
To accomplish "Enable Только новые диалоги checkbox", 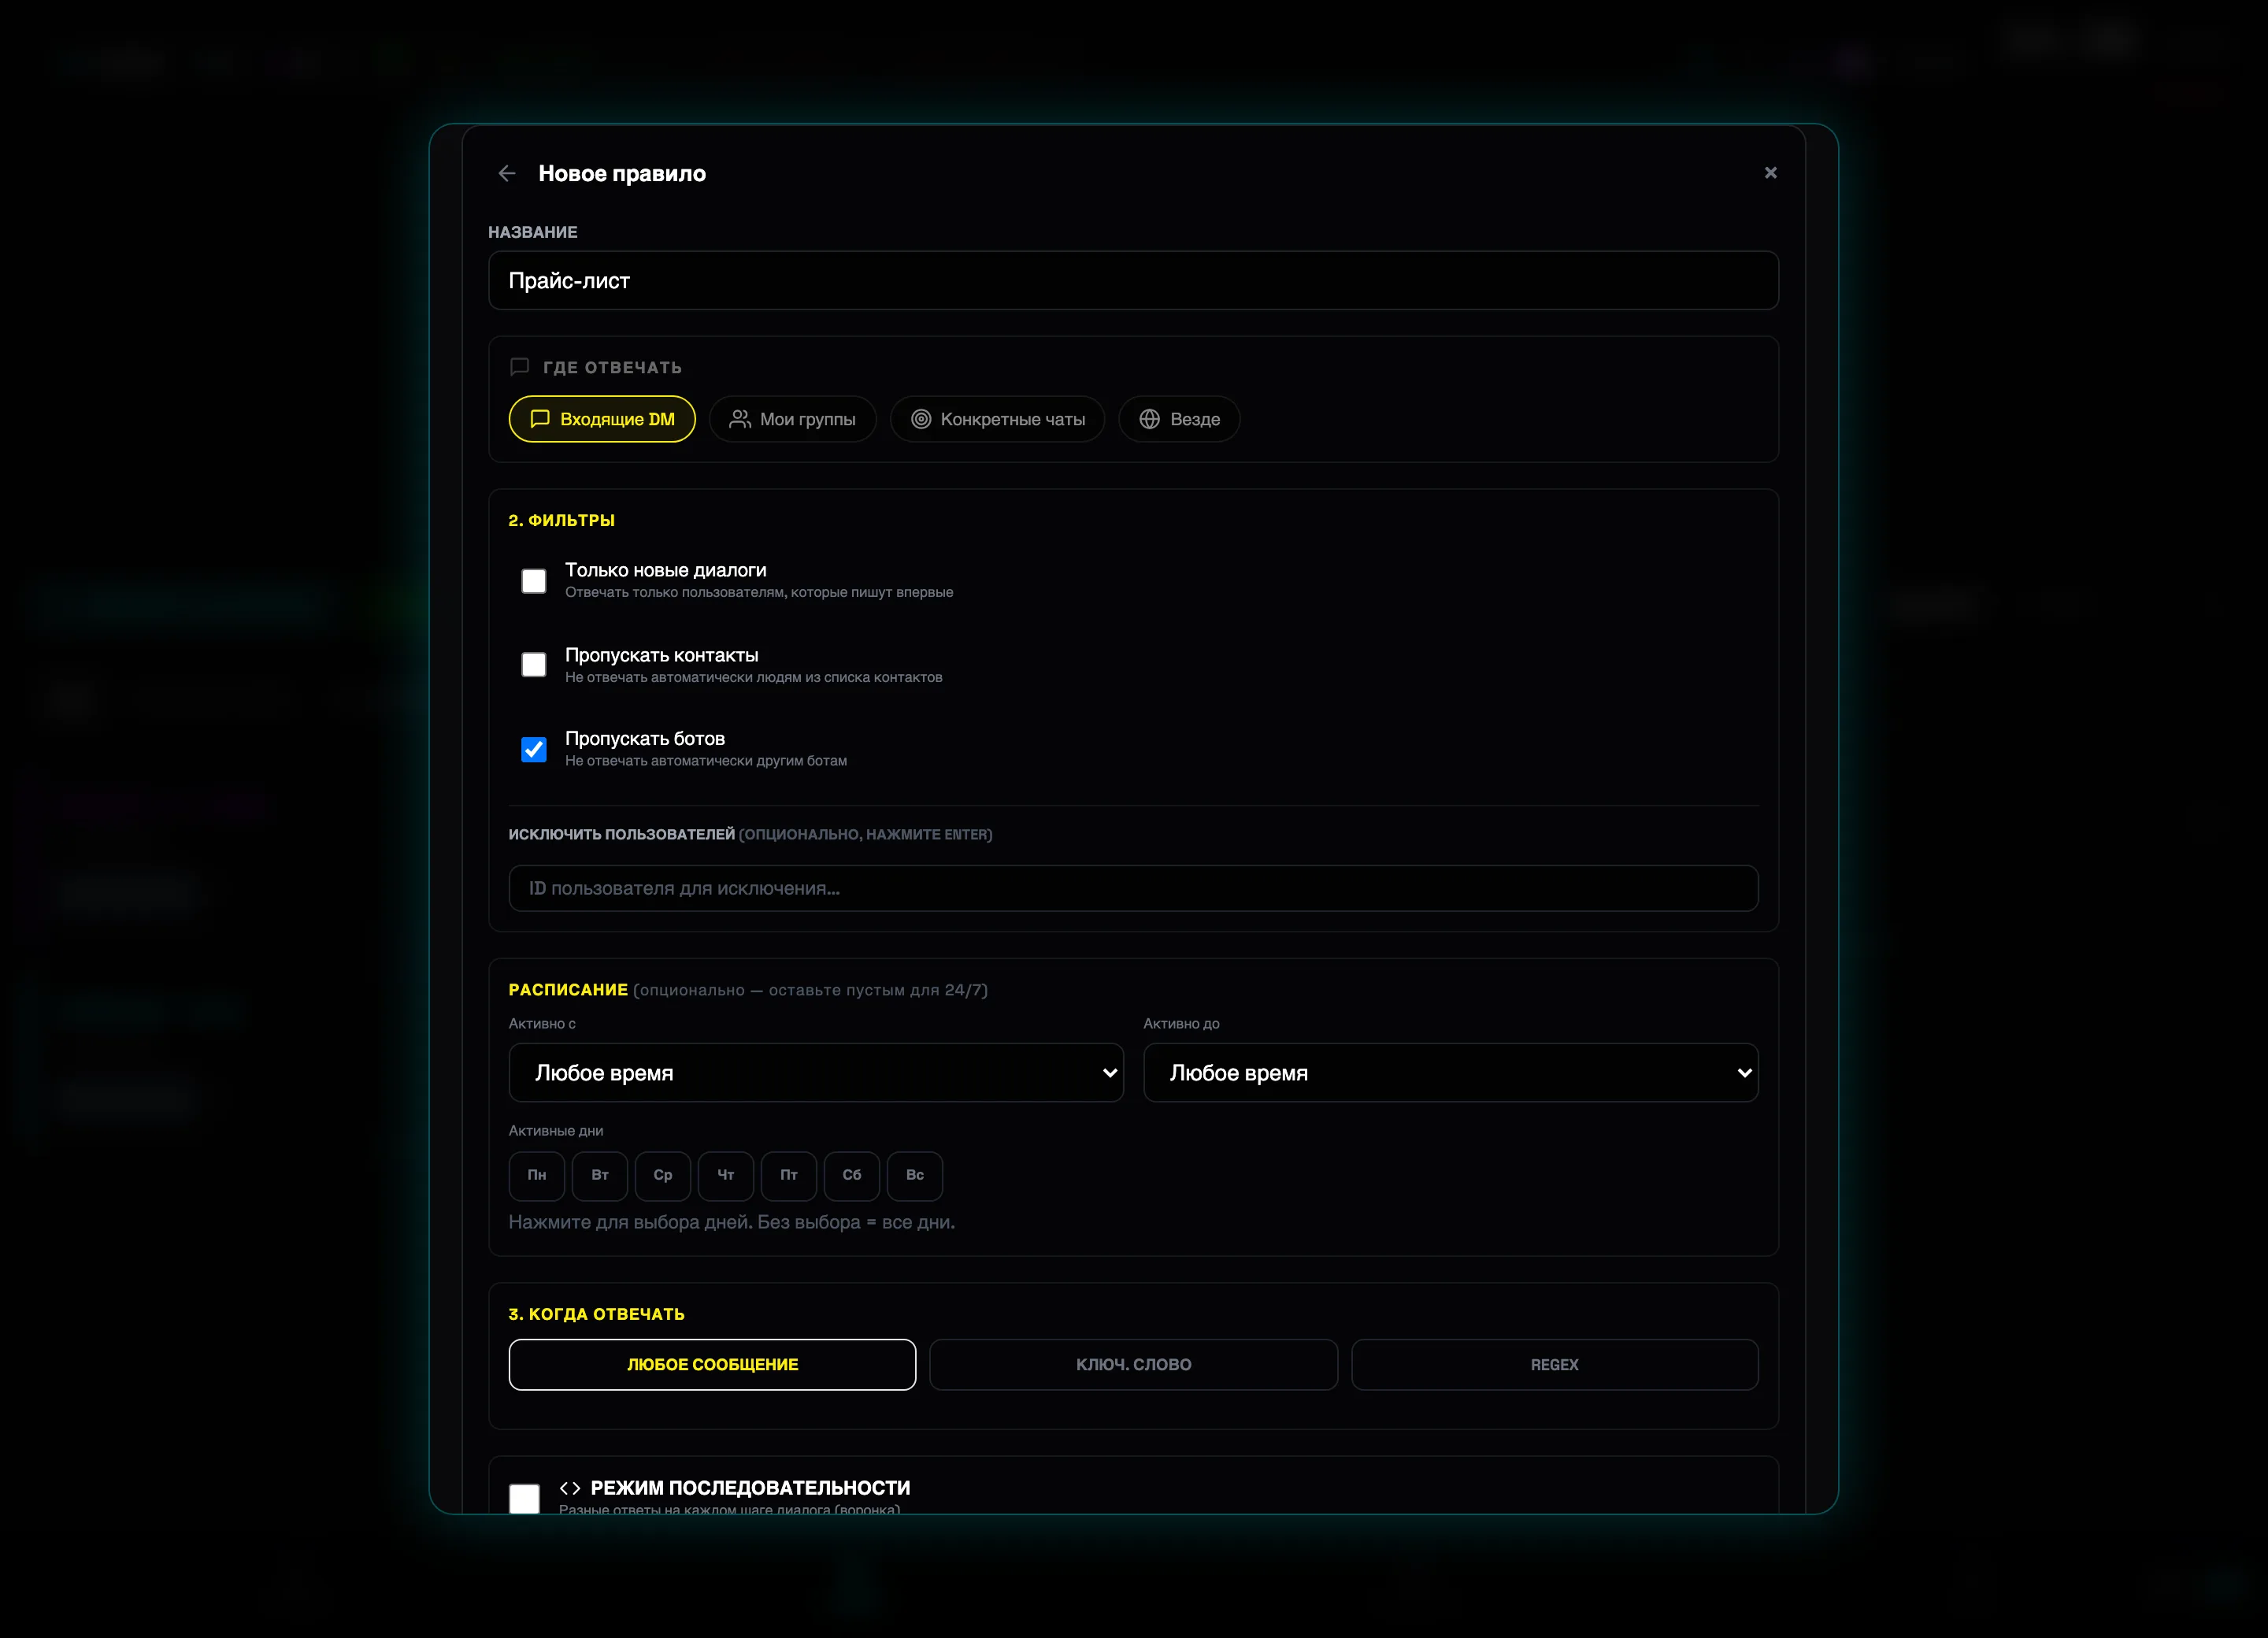I will (x=534, y=581).
